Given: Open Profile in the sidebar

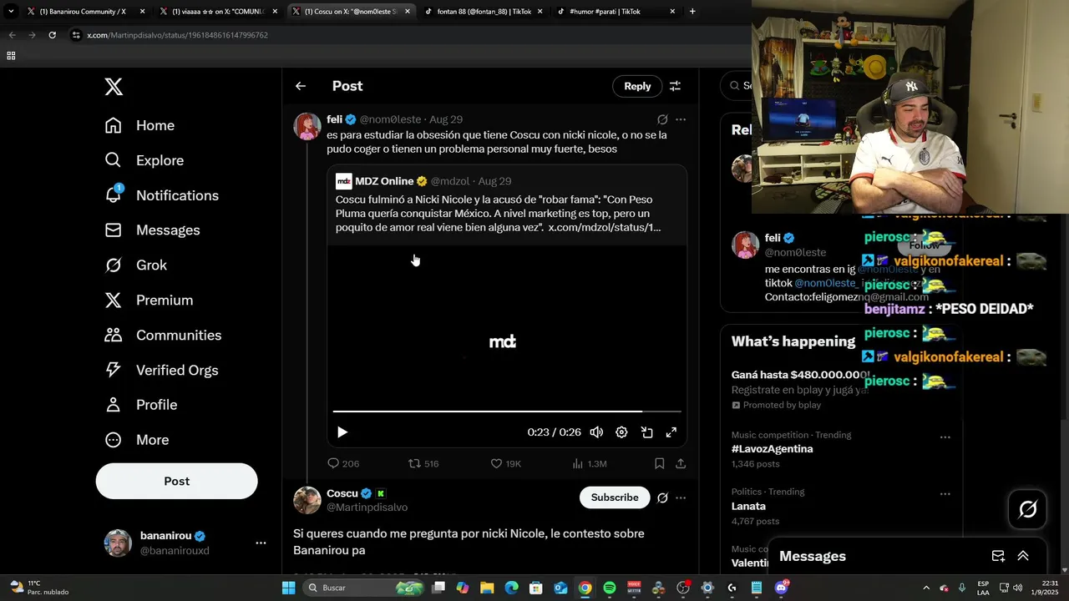Looking at the screenshot, I should 140,405.
